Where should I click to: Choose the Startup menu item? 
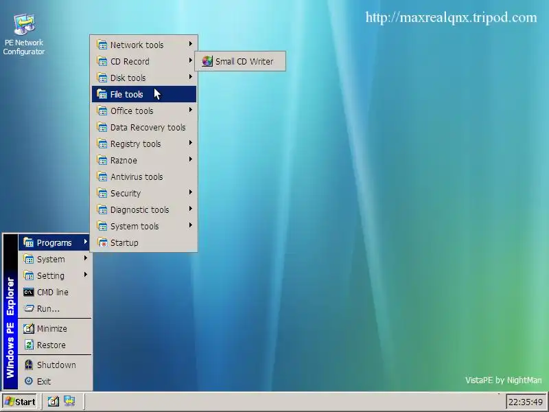pos(144,242)
